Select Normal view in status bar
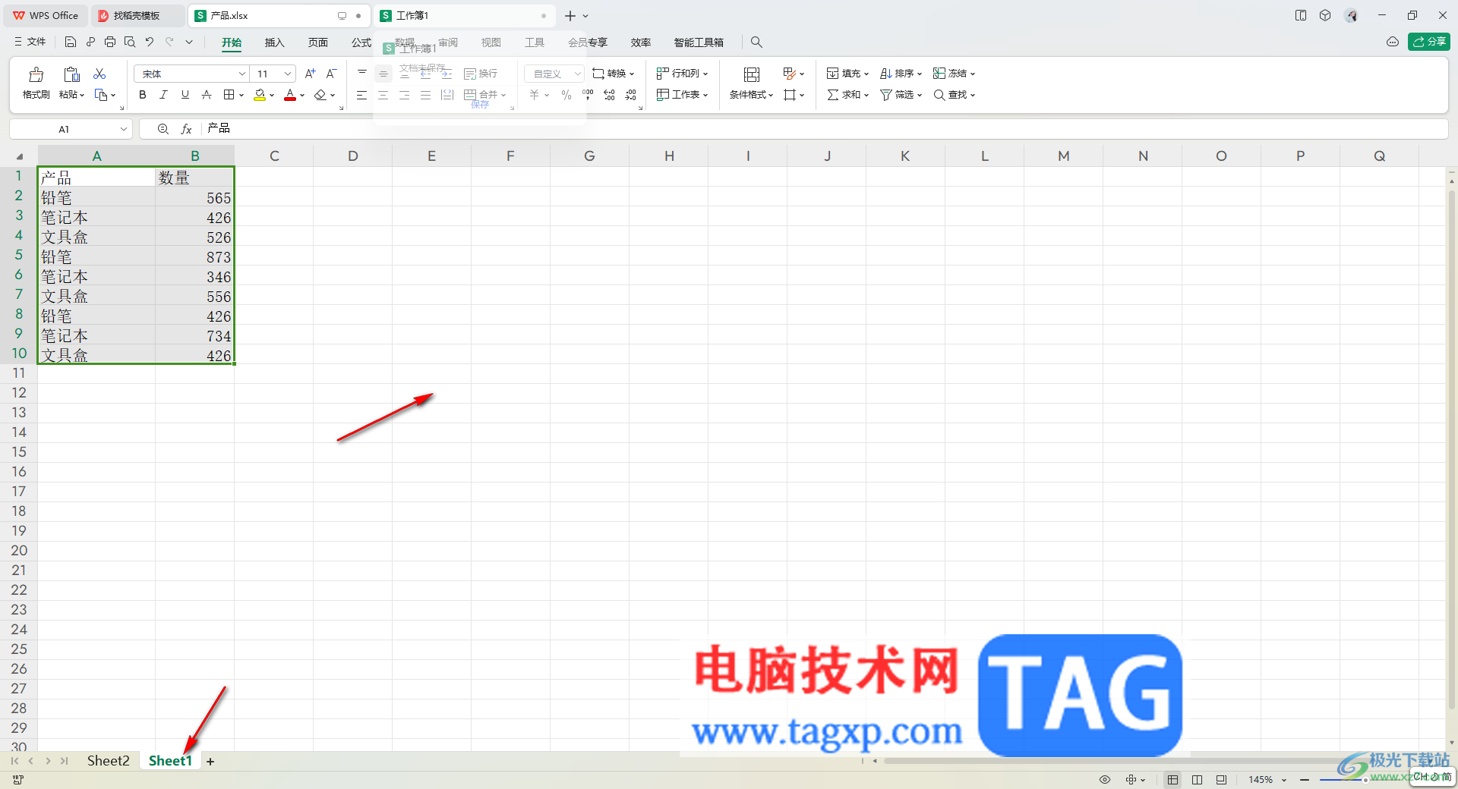Screen dimensions: 1458x789 (x=1172, y=779)
